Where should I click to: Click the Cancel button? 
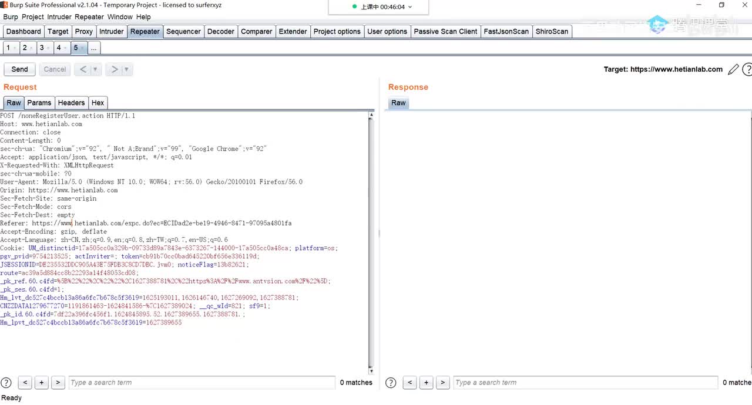pyautogui.click(x=55, y=69)
